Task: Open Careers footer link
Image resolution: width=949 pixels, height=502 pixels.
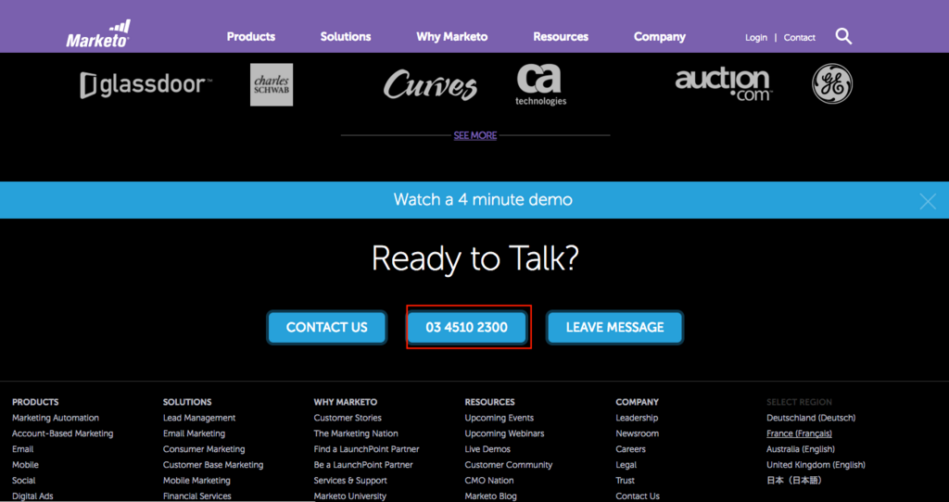Action: point(630,449)
